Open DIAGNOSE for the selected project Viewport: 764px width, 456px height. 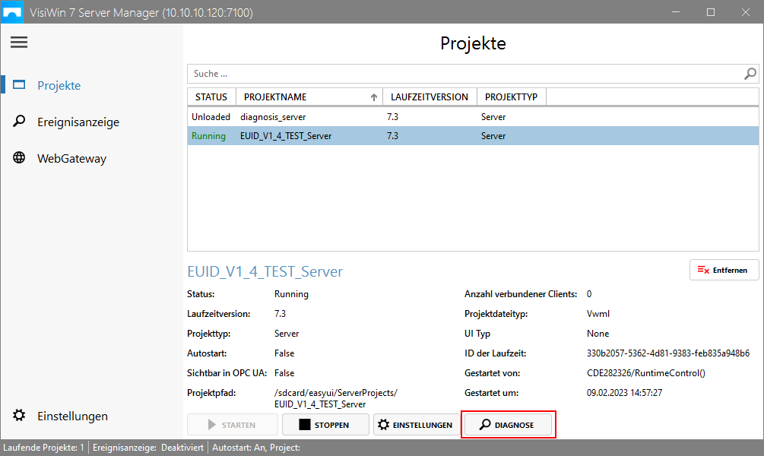point(509,425)
